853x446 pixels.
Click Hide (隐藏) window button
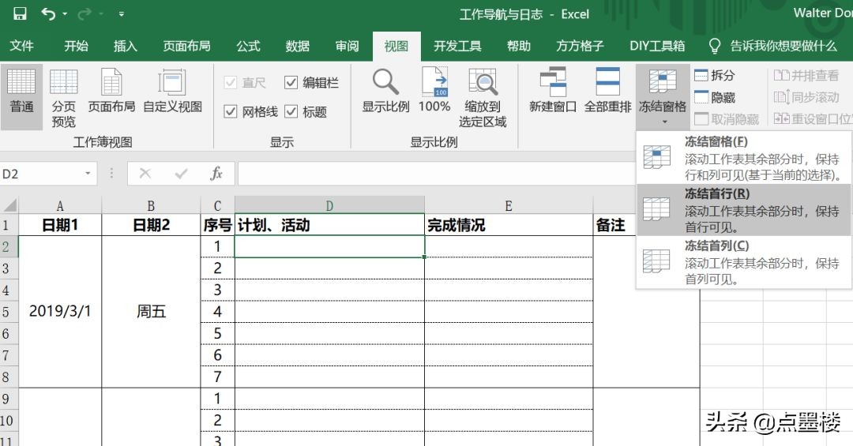[715, 97]
